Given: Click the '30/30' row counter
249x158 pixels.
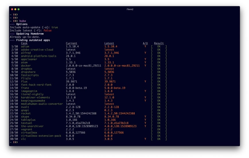Looking at the screenshot, I should 14,139.
